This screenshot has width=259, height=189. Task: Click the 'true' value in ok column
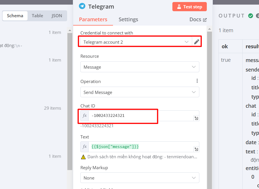click(226, 60)
